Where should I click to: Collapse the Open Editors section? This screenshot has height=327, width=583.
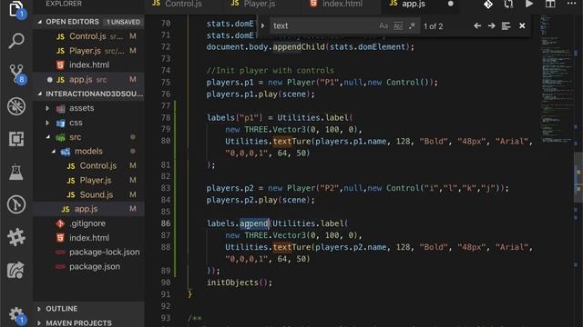pyautogui.click(x=40, y=22)
